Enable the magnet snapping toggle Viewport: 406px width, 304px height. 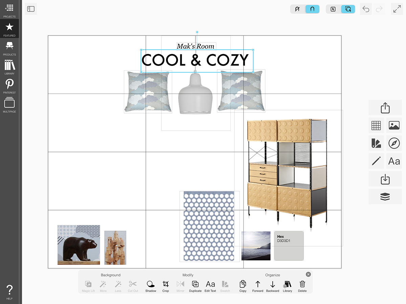pyautogui.click(x=312, y=9)
